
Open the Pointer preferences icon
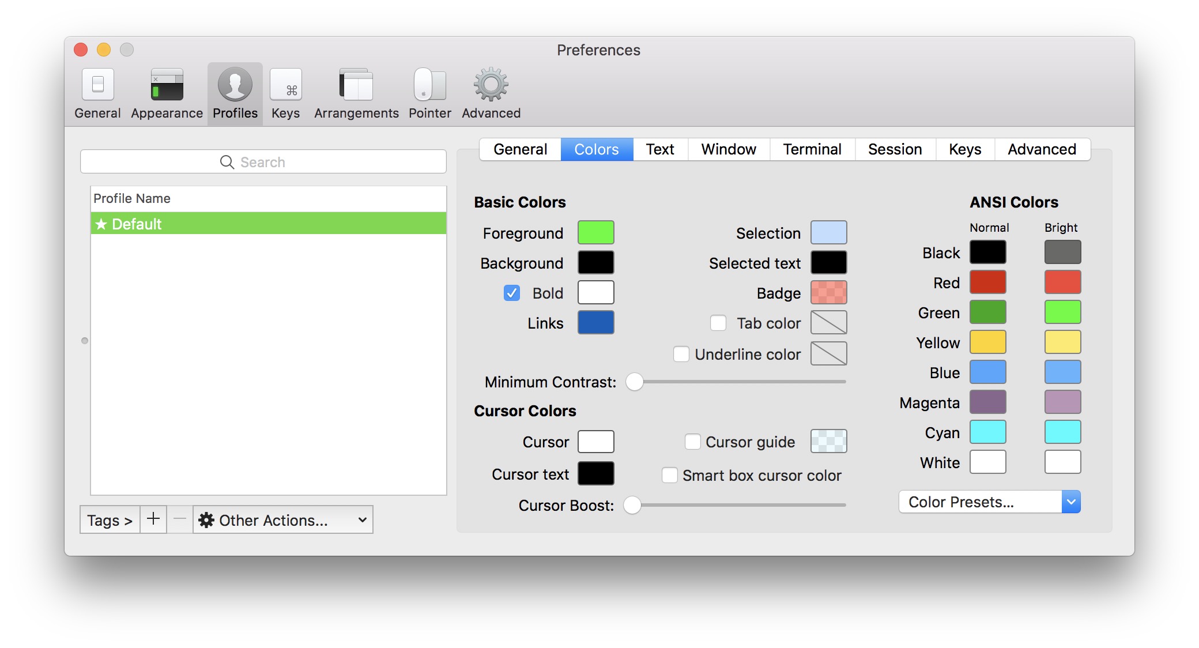pyautogui.click(x=429, y=85)
